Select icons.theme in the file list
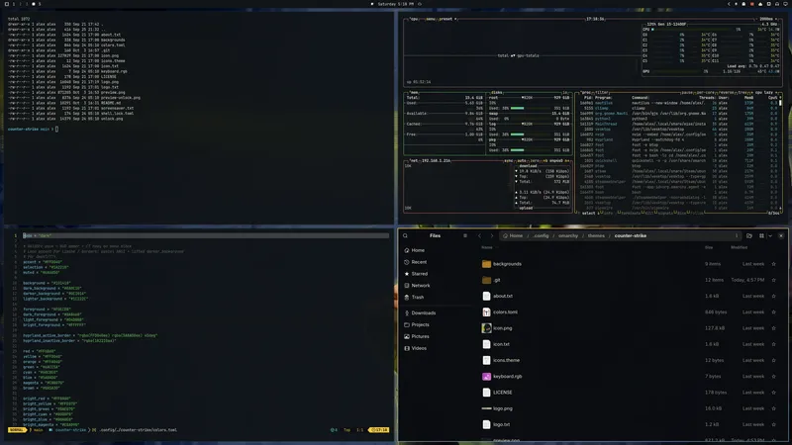 click(x=506, y=360)
